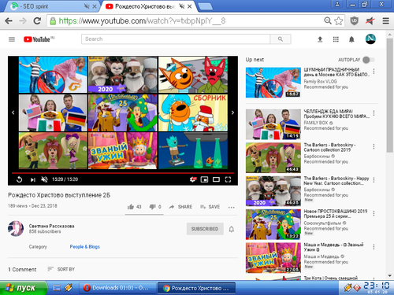Click the search magnifier button
394x295 pixels.
pyautogui.click(x=281, y=39)
